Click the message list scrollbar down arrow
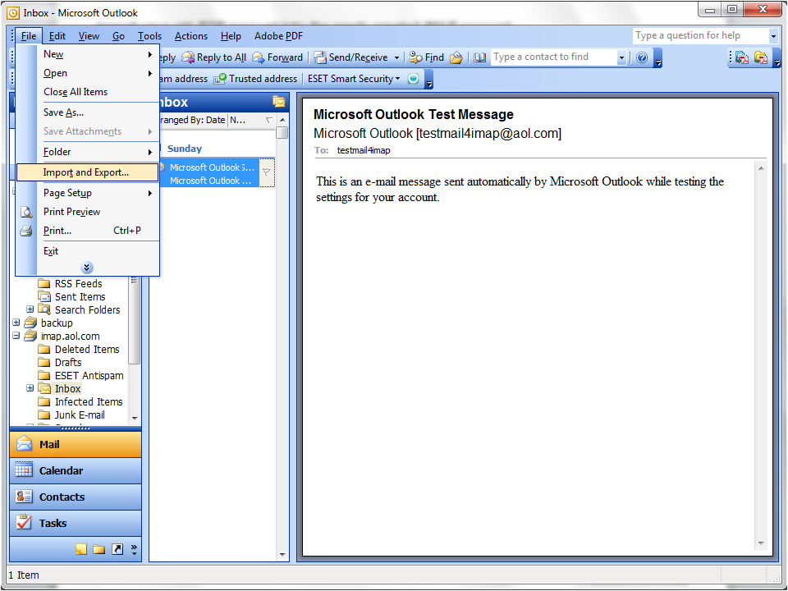Screen dimensions: 788x591 click(282, 555)
